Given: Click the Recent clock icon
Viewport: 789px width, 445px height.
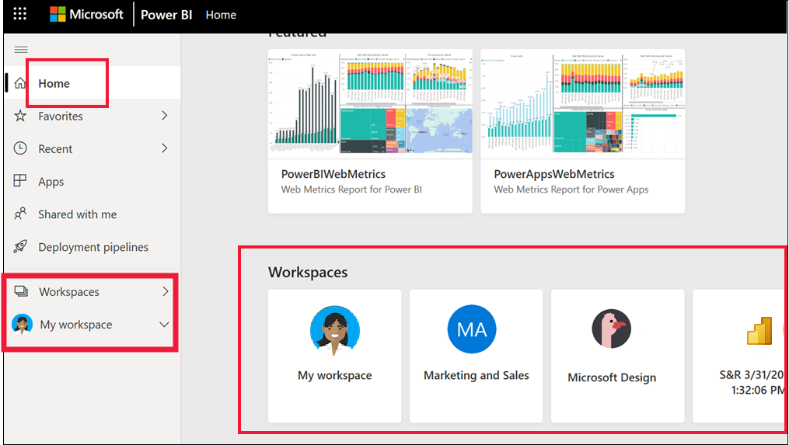Looking at the screenshot, I should point(20,148).
